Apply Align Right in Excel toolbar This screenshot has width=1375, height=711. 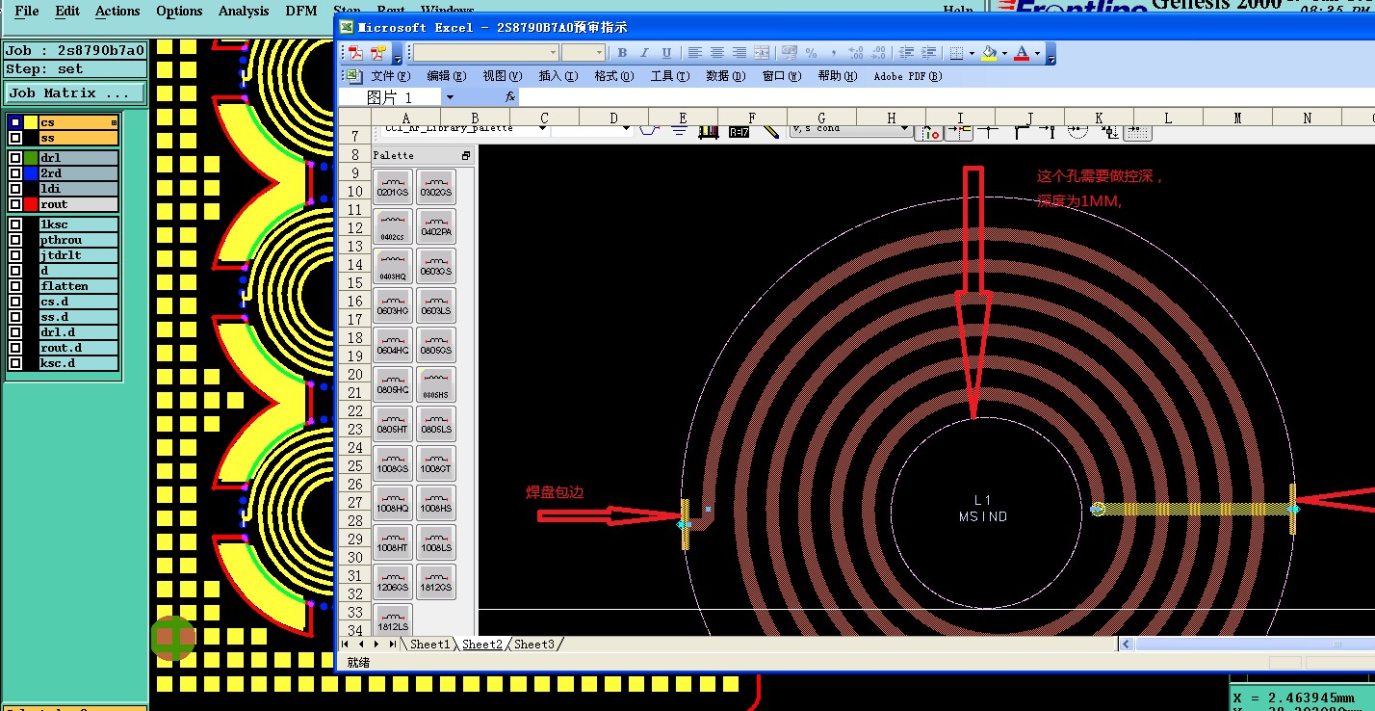tap(739, 53)
